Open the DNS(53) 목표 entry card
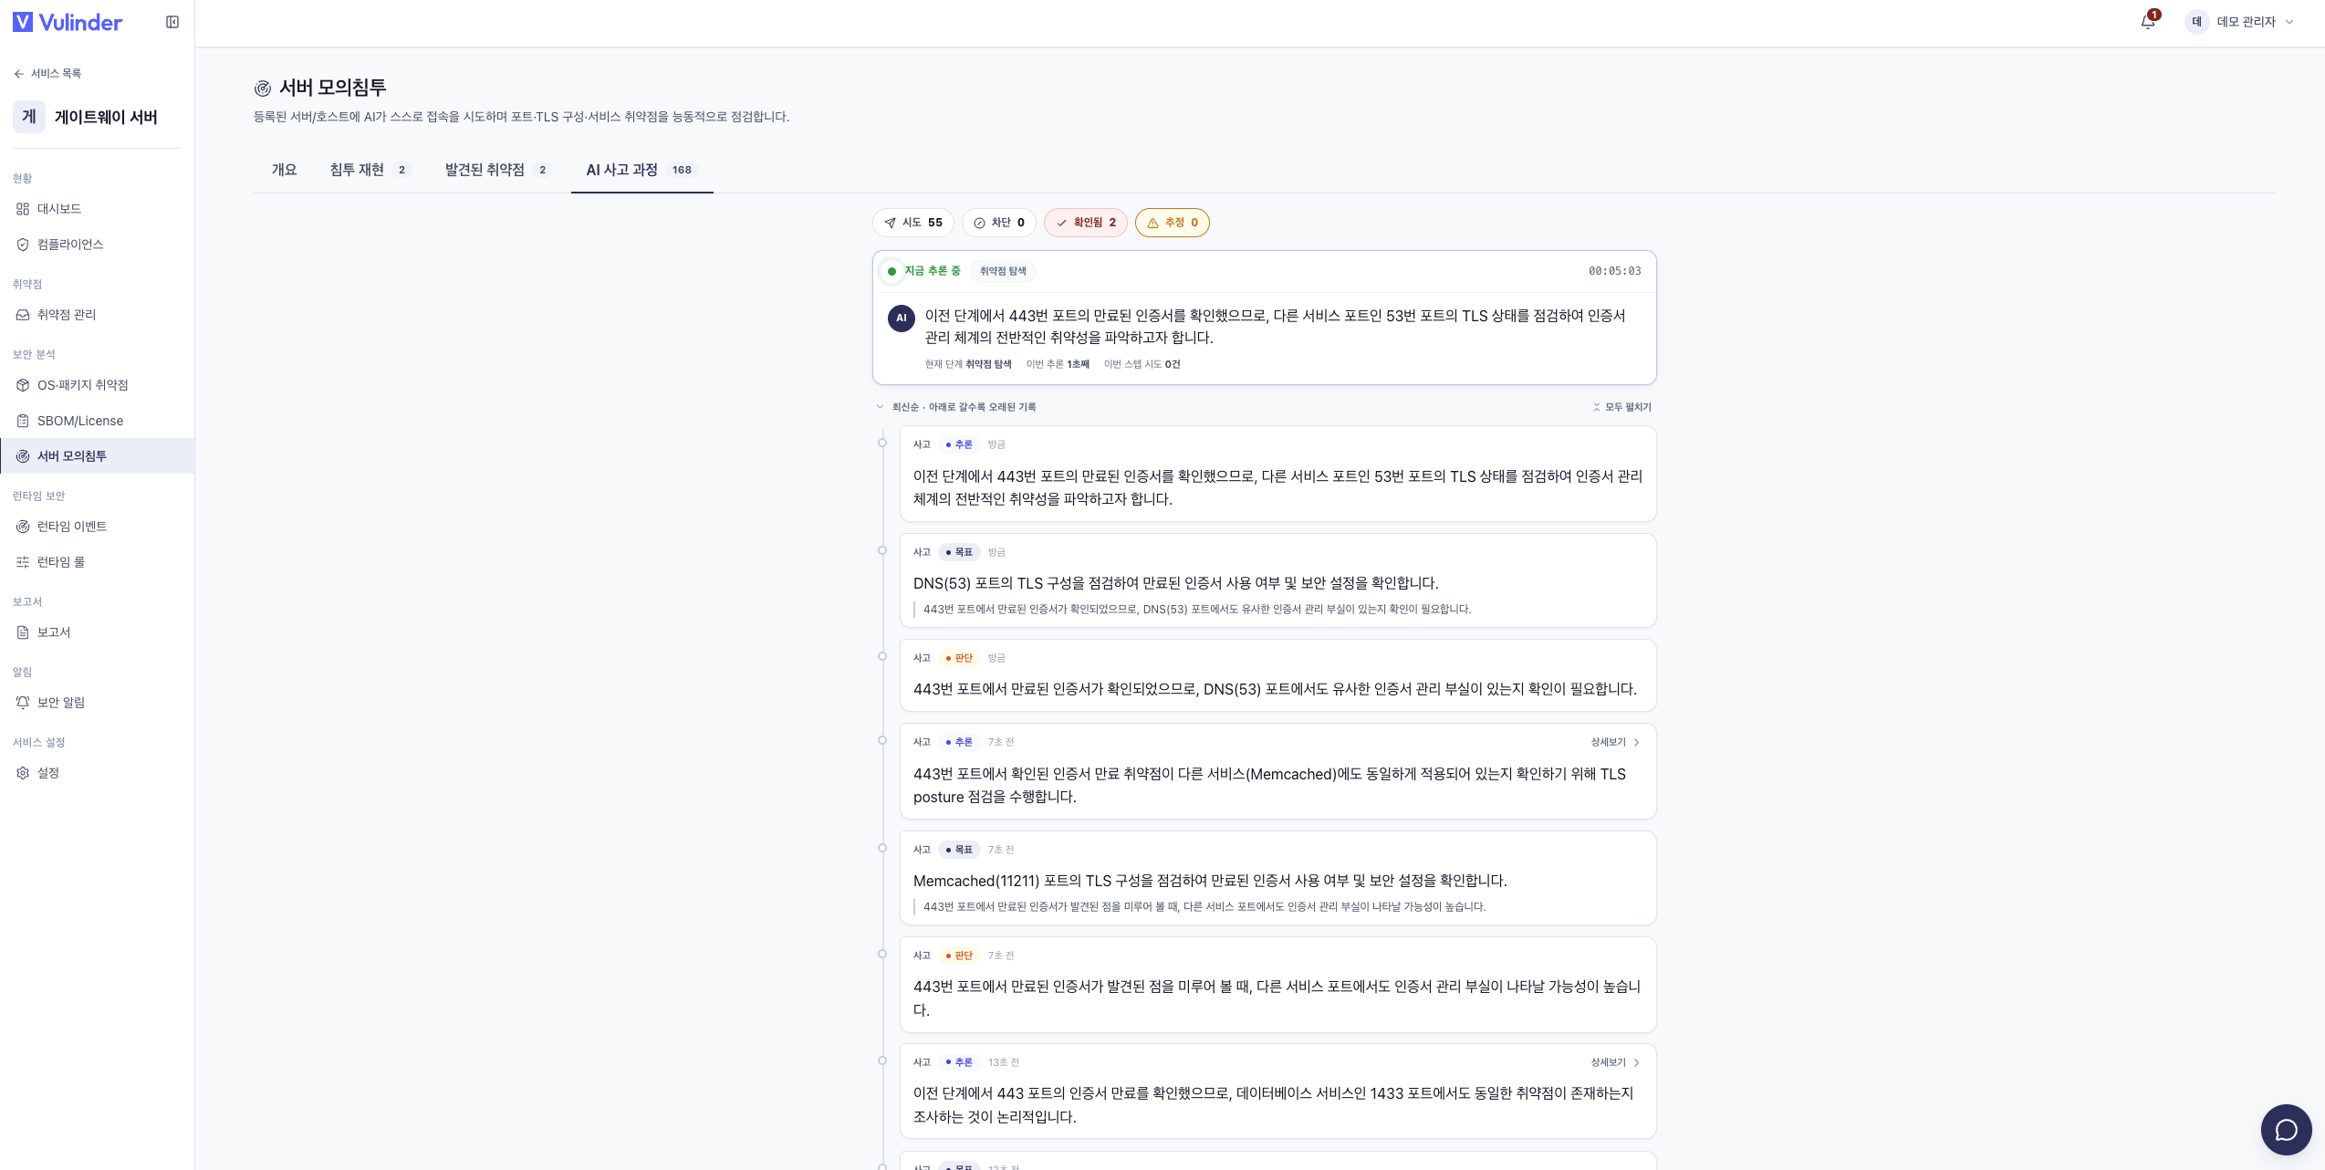The image size is (2325, 1170). [1277, 580]
